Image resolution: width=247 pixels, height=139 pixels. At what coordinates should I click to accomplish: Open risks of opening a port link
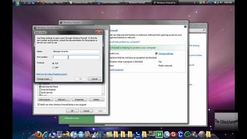(x=52, y=74)
